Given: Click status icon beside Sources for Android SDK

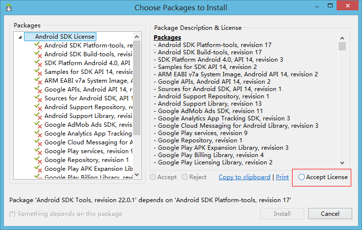Looking at the screenshot, I should click(x=38, y=98).
